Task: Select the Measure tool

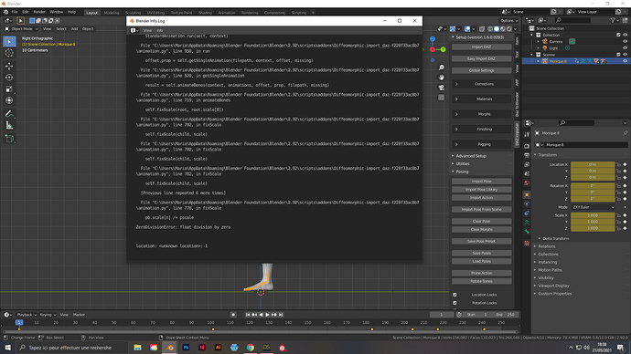Action: tap(9, 126)
